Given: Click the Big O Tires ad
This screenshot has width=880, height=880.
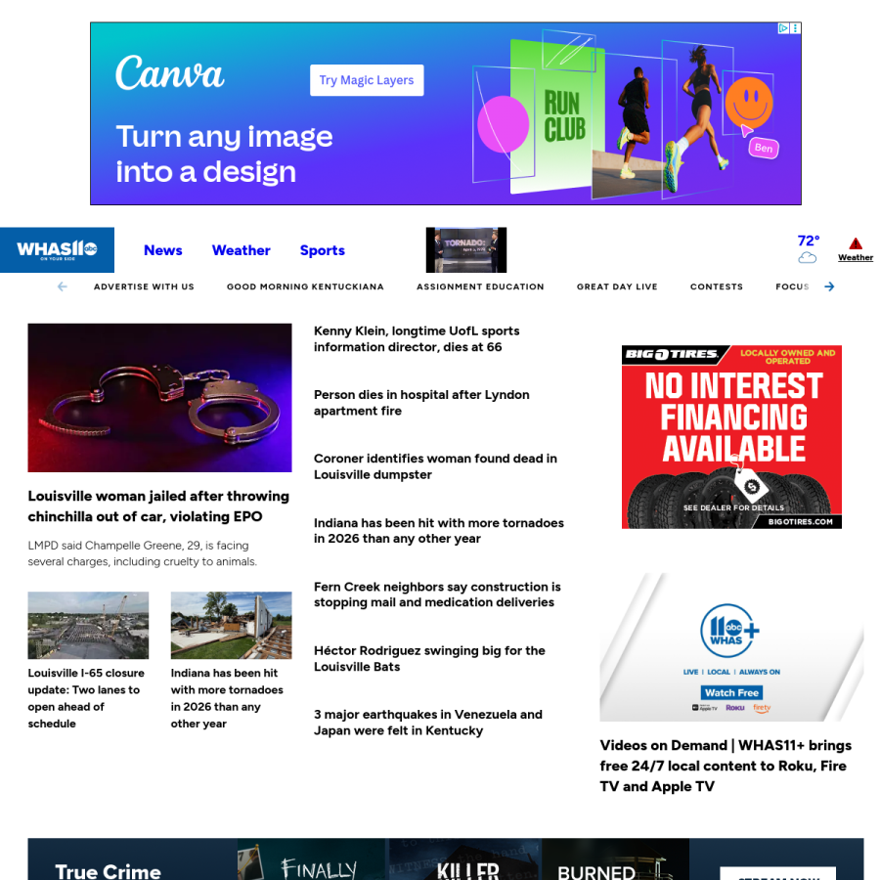Looking at the screenshot, I should point(731,437).
